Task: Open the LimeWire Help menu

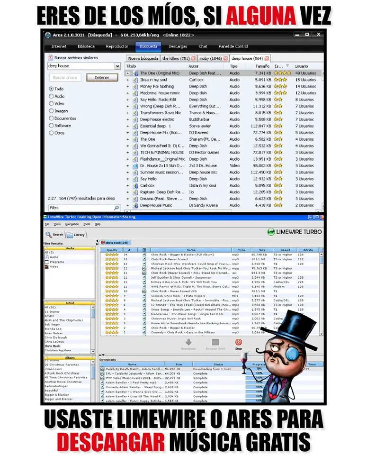Action: [98, 224]
